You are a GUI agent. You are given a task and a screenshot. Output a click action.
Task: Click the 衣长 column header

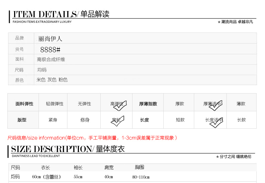pyautogui.click(x=46, y=168)
